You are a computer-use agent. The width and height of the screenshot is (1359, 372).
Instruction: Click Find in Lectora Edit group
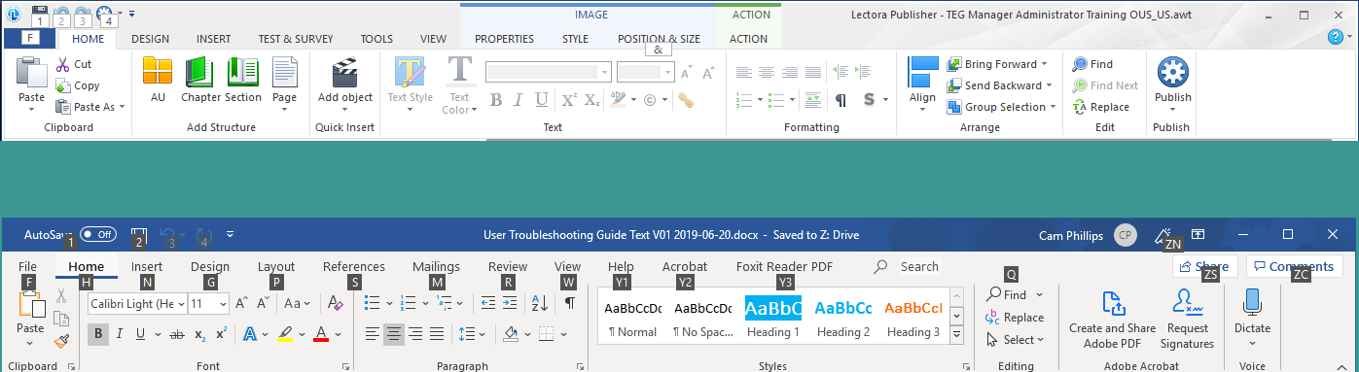[1092, 64]
